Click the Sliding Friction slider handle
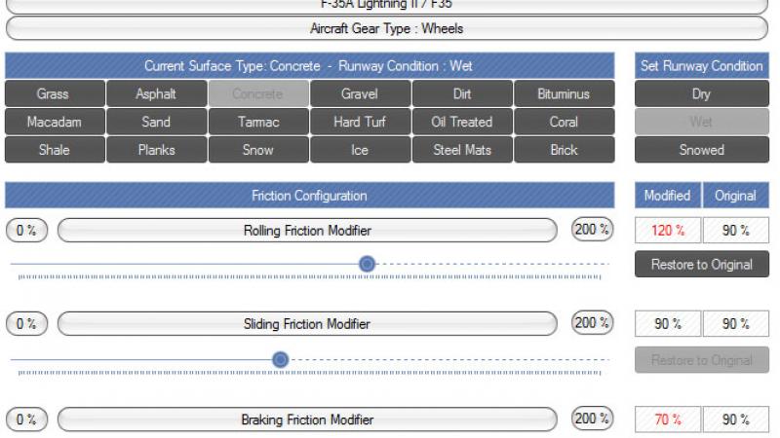 pos(281,359)
